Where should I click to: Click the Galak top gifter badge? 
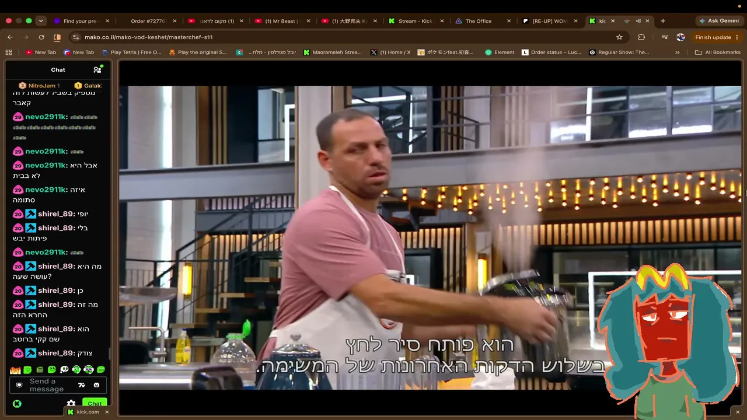(x=88, y=86)
